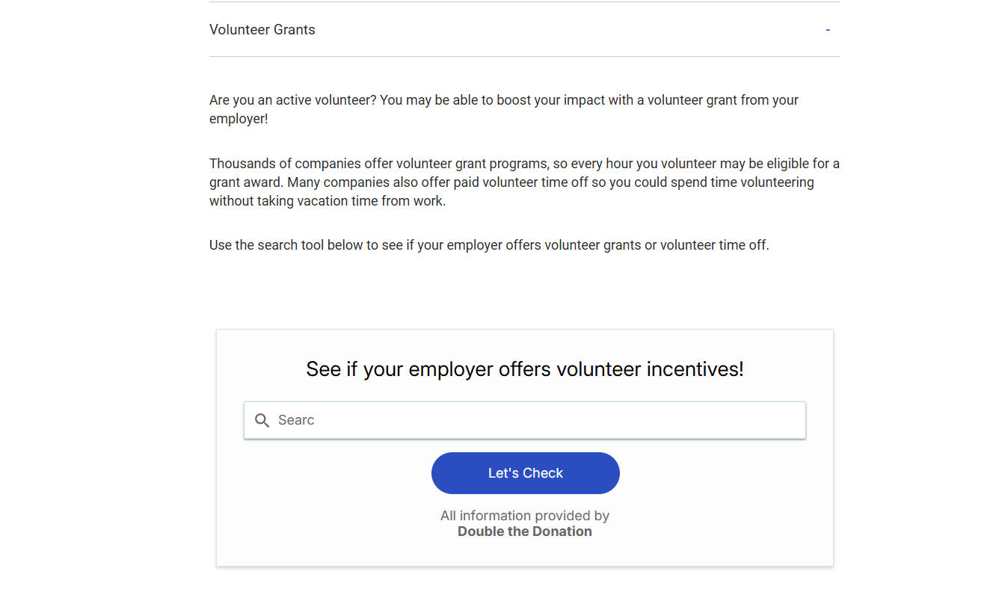
Task: Select the Volunteer Grants section header
Action: 262,29
